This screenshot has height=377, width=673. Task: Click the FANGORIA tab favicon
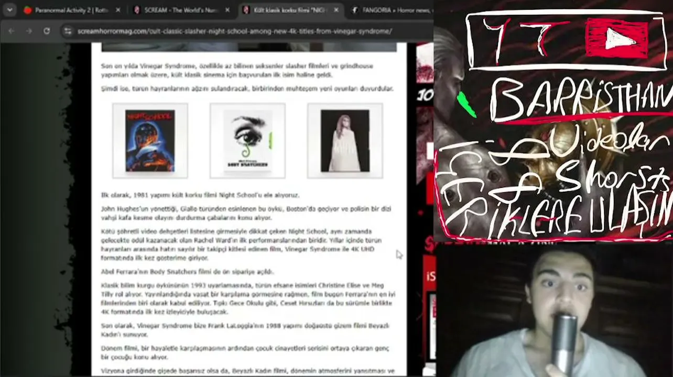pyautogui.click(x=355, y=10)
